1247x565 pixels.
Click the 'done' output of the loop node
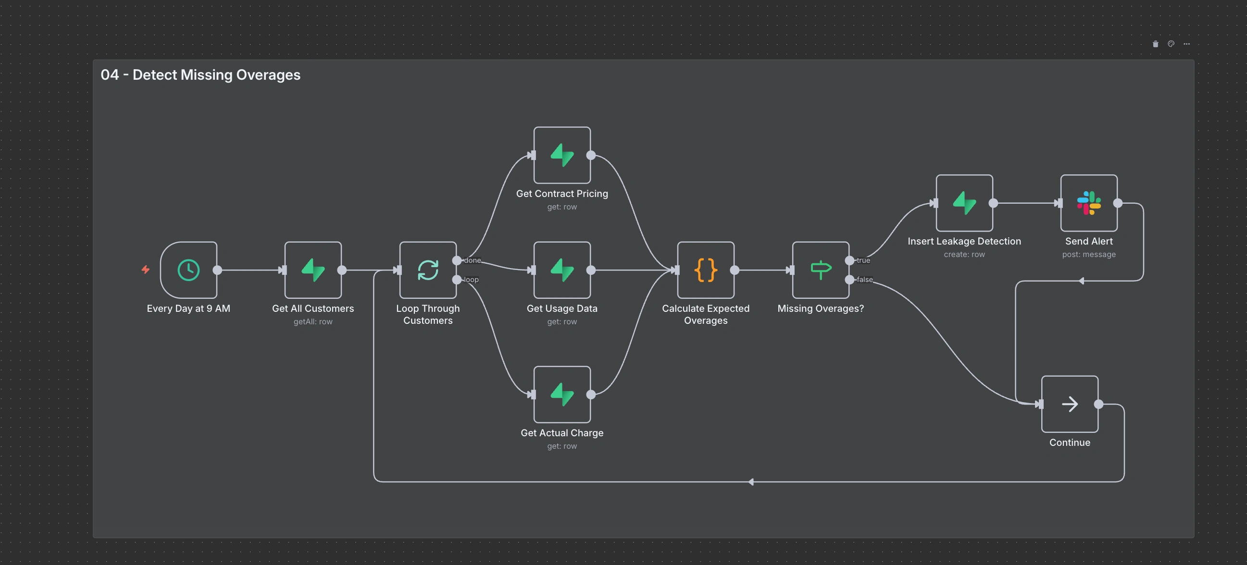(457, 261)
